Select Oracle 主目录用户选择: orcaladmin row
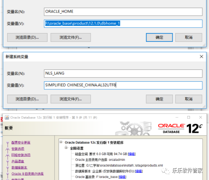This screenshot has height=180, width=209. pos(100,160)
